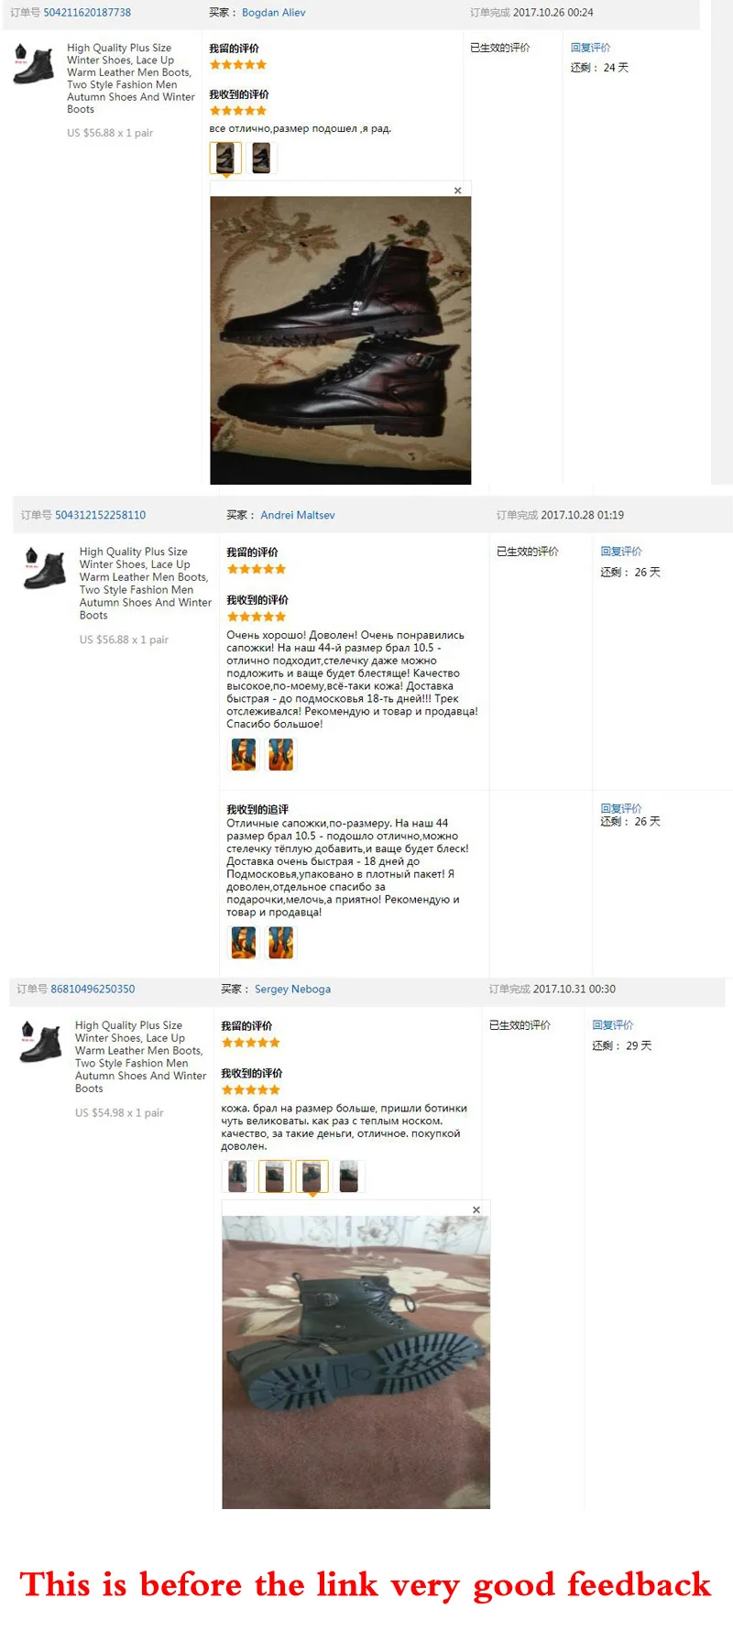View buyer profile Bogdan Aliev
This screenshot has width=733, height=1652.
pos(274,13)
